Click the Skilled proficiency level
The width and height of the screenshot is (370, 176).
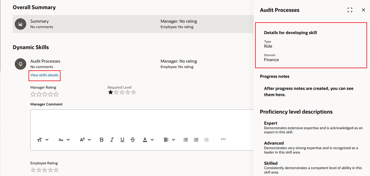(271, 163)
